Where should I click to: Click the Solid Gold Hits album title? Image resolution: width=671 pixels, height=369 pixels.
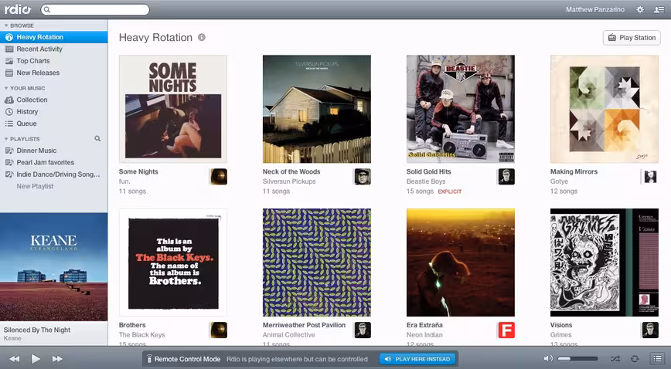tap(428, 171)
